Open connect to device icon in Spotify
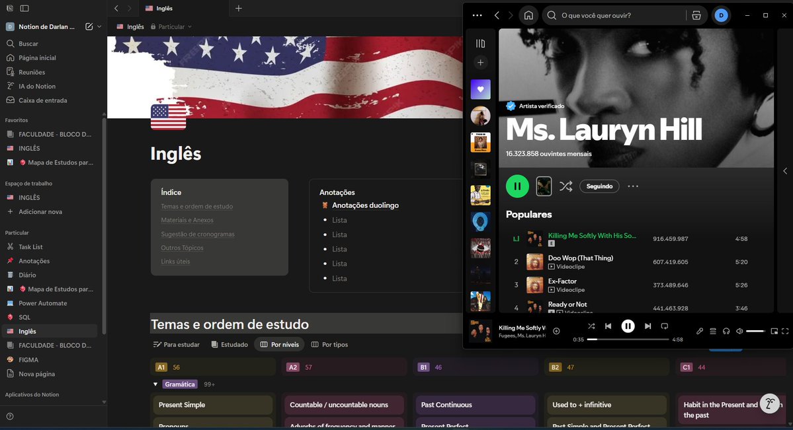Image resolution: width=793 pixels, height=430 pixels. (726, 331)
